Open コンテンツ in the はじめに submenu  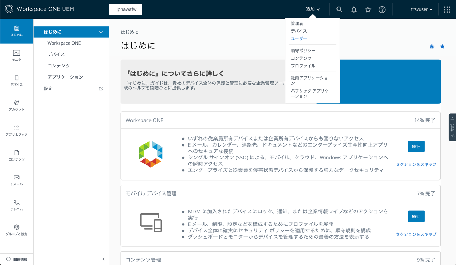point(59,66)
